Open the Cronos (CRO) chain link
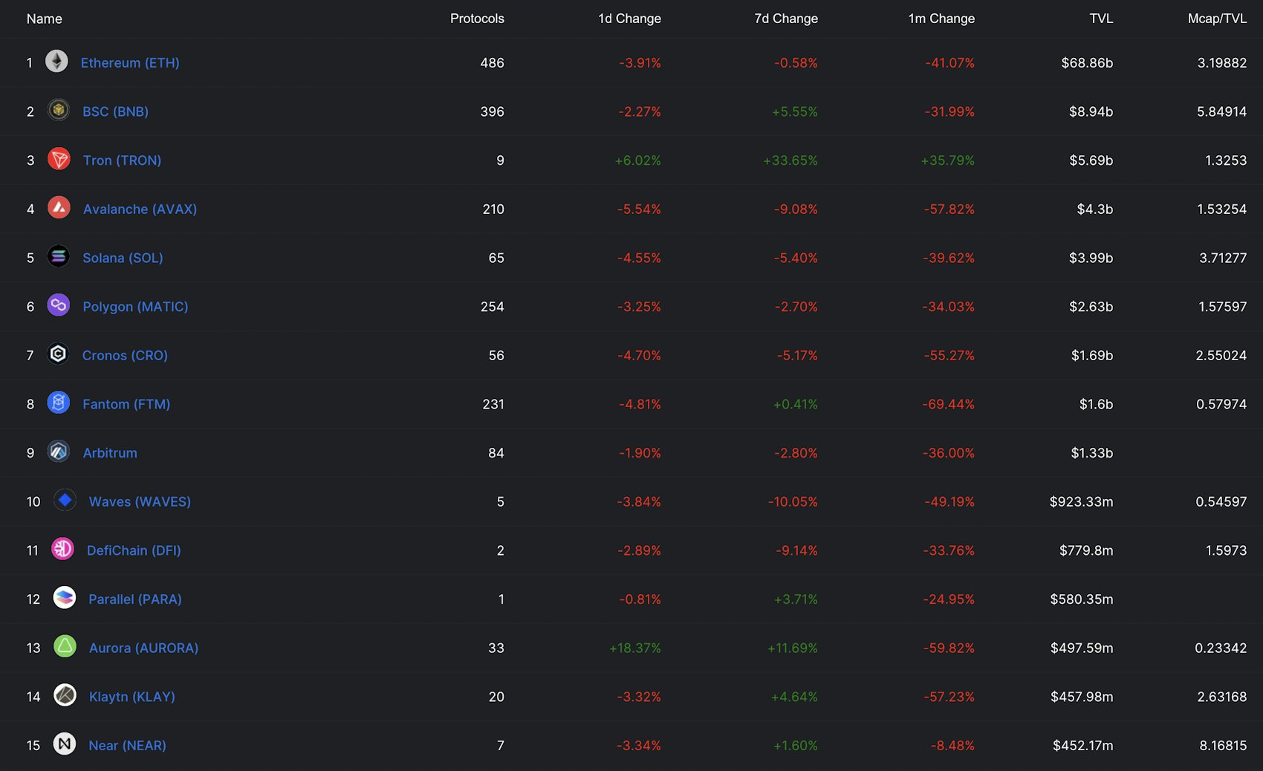 [125, 356]
